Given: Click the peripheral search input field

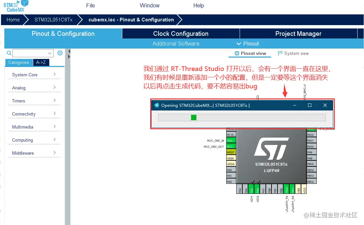Looking at the screenshot, I should click(x=30, y=53).
